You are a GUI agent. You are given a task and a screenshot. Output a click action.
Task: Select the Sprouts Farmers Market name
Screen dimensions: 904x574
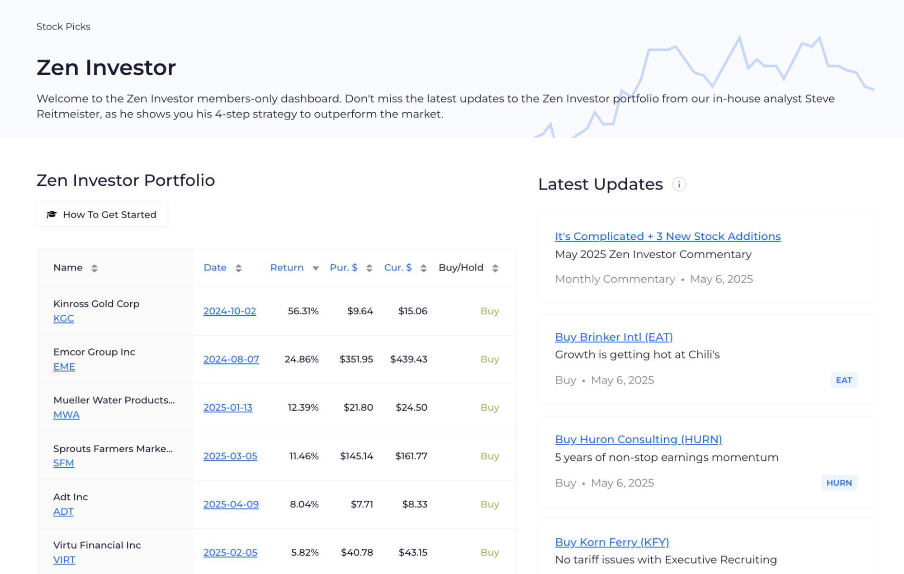click(x=113, y=449)
